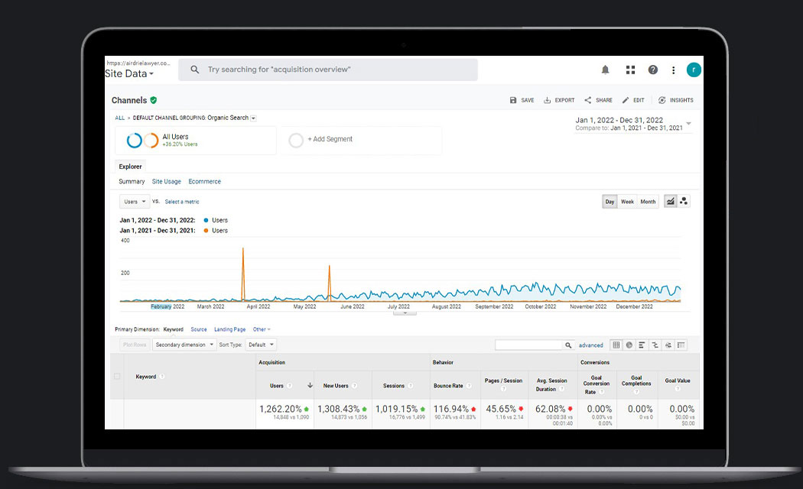Click the help question mark icon
The height and width of the screenshot is (489, 803).
pyautogui.click(x=652, y=70)
